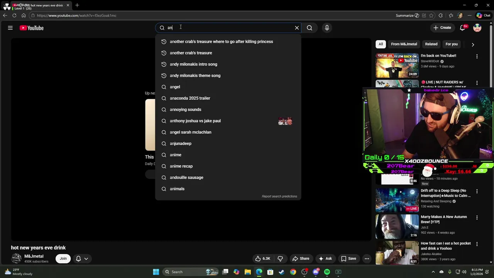
Task: Toggle notification bell for M&Jmetal subscription
Action: pyautogui.click(x=78, y=259)
